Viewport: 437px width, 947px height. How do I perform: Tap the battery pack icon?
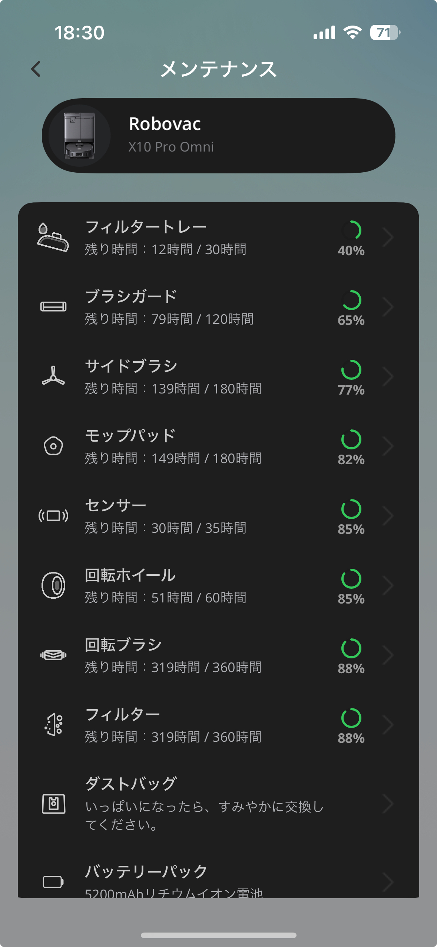[x=53, y=882]
